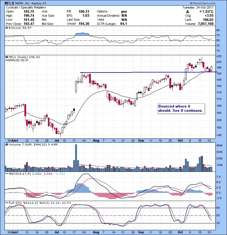Click the candlestick icon beside NFLX (Daily)
The width and height of the screenshot is (227, 235).
click(x=7, y=57)
